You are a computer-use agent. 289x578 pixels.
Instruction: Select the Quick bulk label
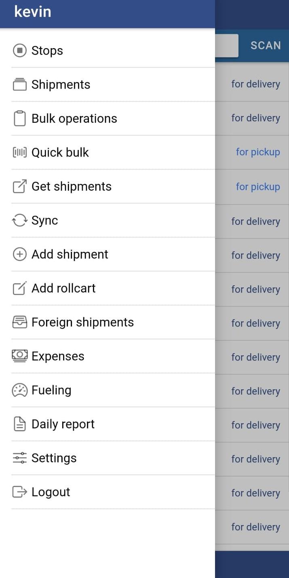60,152
